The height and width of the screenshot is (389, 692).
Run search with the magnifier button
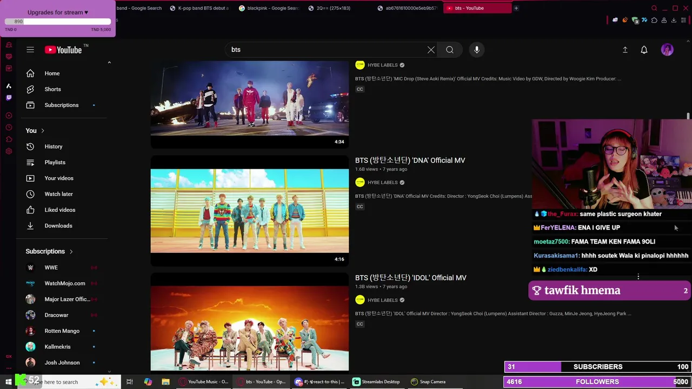tap(450, 50)
